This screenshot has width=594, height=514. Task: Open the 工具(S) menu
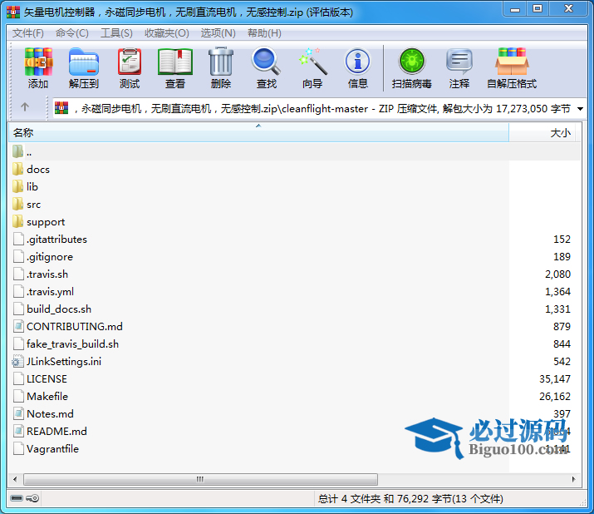tap(116, 33)
